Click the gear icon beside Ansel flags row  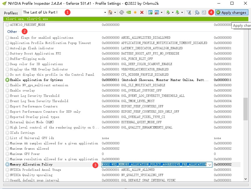(7, 38)
